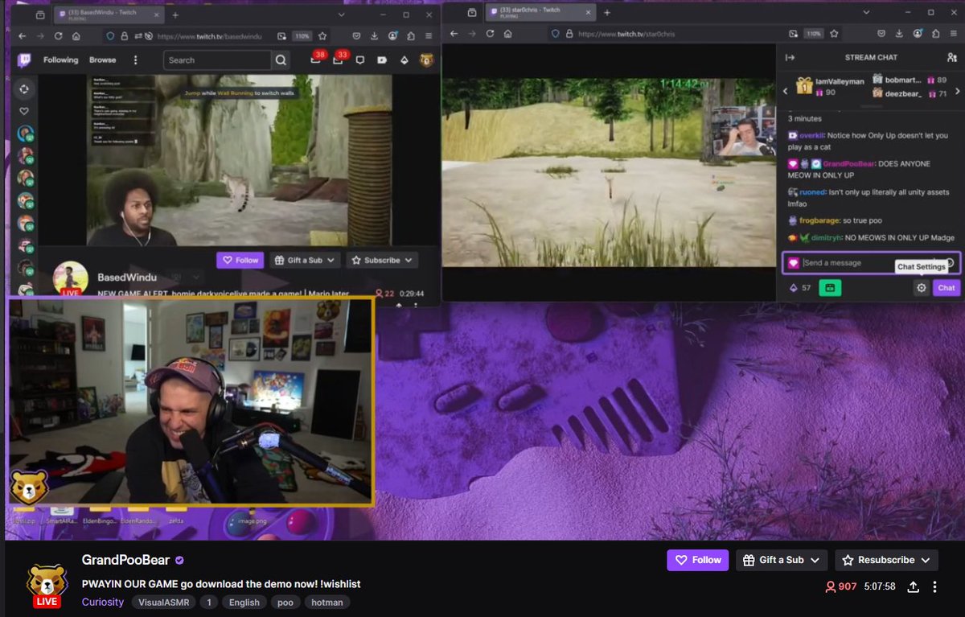The height and width of the screenshot is (617, 965).
Task: Click Get Bits diamond icon in Twitch header
Action: pyautogui.click(x=404, y=60)
